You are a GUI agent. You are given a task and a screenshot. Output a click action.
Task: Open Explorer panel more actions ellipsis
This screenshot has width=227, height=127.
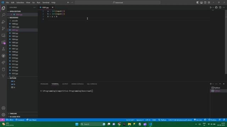34,7
